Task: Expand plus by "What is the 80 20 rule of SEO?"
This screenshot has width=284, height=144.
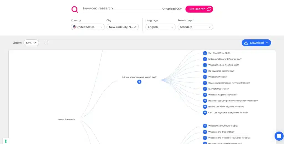Action: click(205, 126)
